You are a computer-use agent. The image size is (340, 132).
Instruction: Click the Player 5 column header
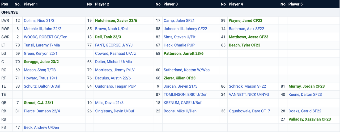tap(295, 4)
